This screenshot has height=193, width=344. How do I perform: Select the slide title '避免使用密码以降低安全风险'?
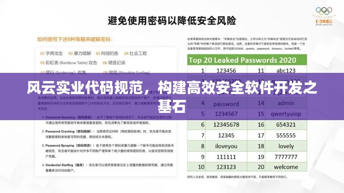point(172,21)
